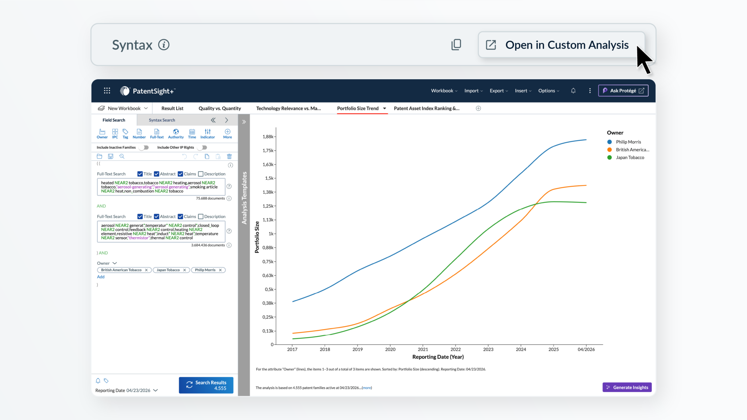
Task: Add a Time search field
Action: (x=192, y=133)
